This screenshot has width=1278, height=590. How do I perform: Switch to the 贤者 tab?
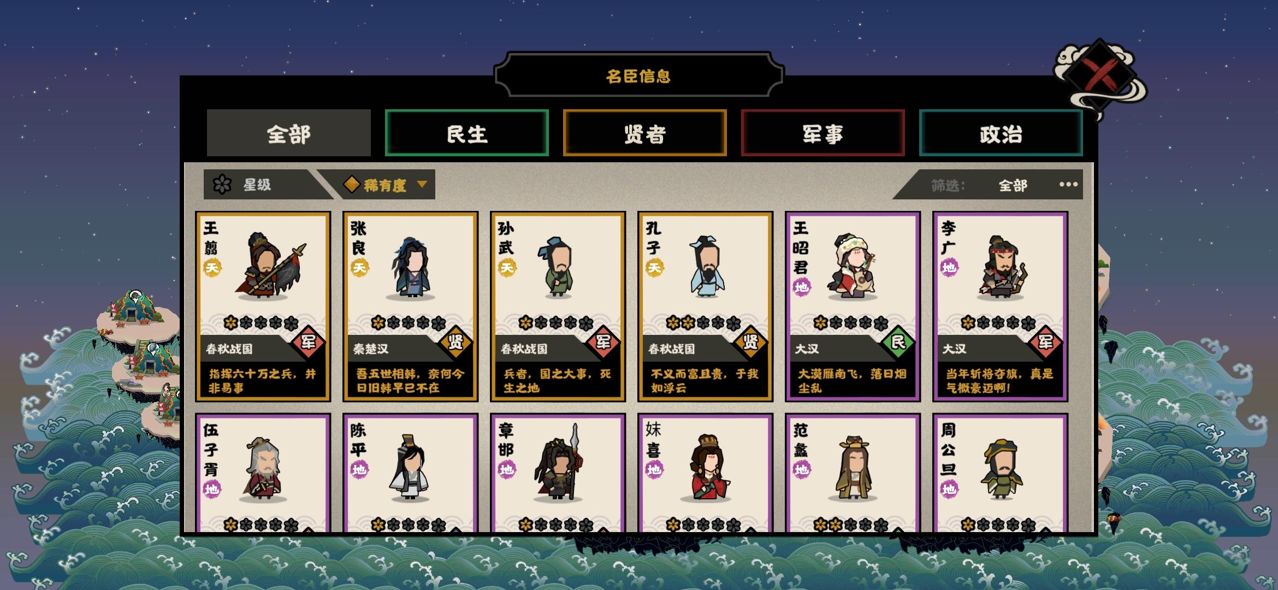[644, 133]
